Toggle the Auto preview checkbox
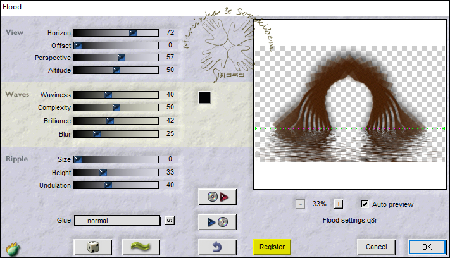The width and height of the screenshot is (450, 258). pos(365,204)
